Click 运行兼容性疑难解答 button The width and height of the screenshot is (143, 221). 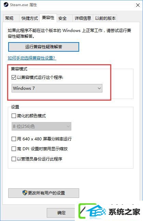44,47
